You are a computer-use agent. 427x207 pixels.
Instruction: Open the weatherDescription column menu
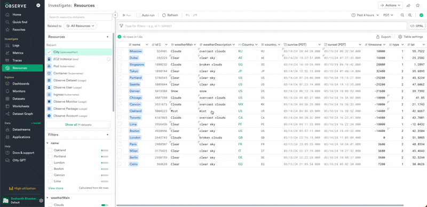coord(234,45)
